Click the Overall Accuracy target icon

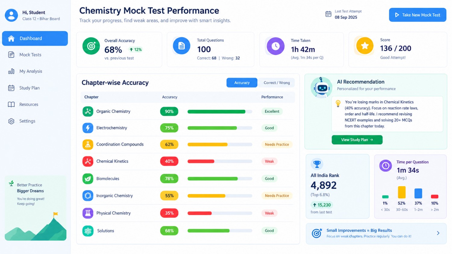[x=91, y=46]
